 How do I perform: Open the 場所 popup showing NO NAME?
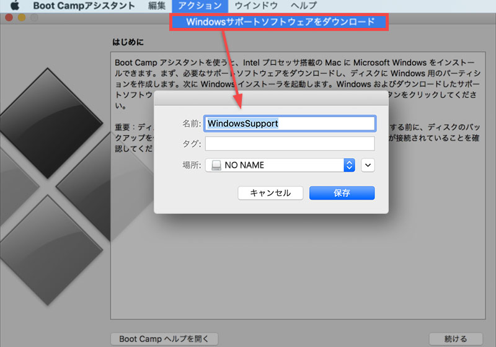(x=280, y=165)
